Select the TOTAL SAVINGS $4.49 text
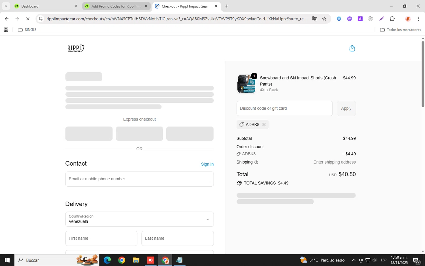This screenshot has width=425, height=266. tap(266, 183)
